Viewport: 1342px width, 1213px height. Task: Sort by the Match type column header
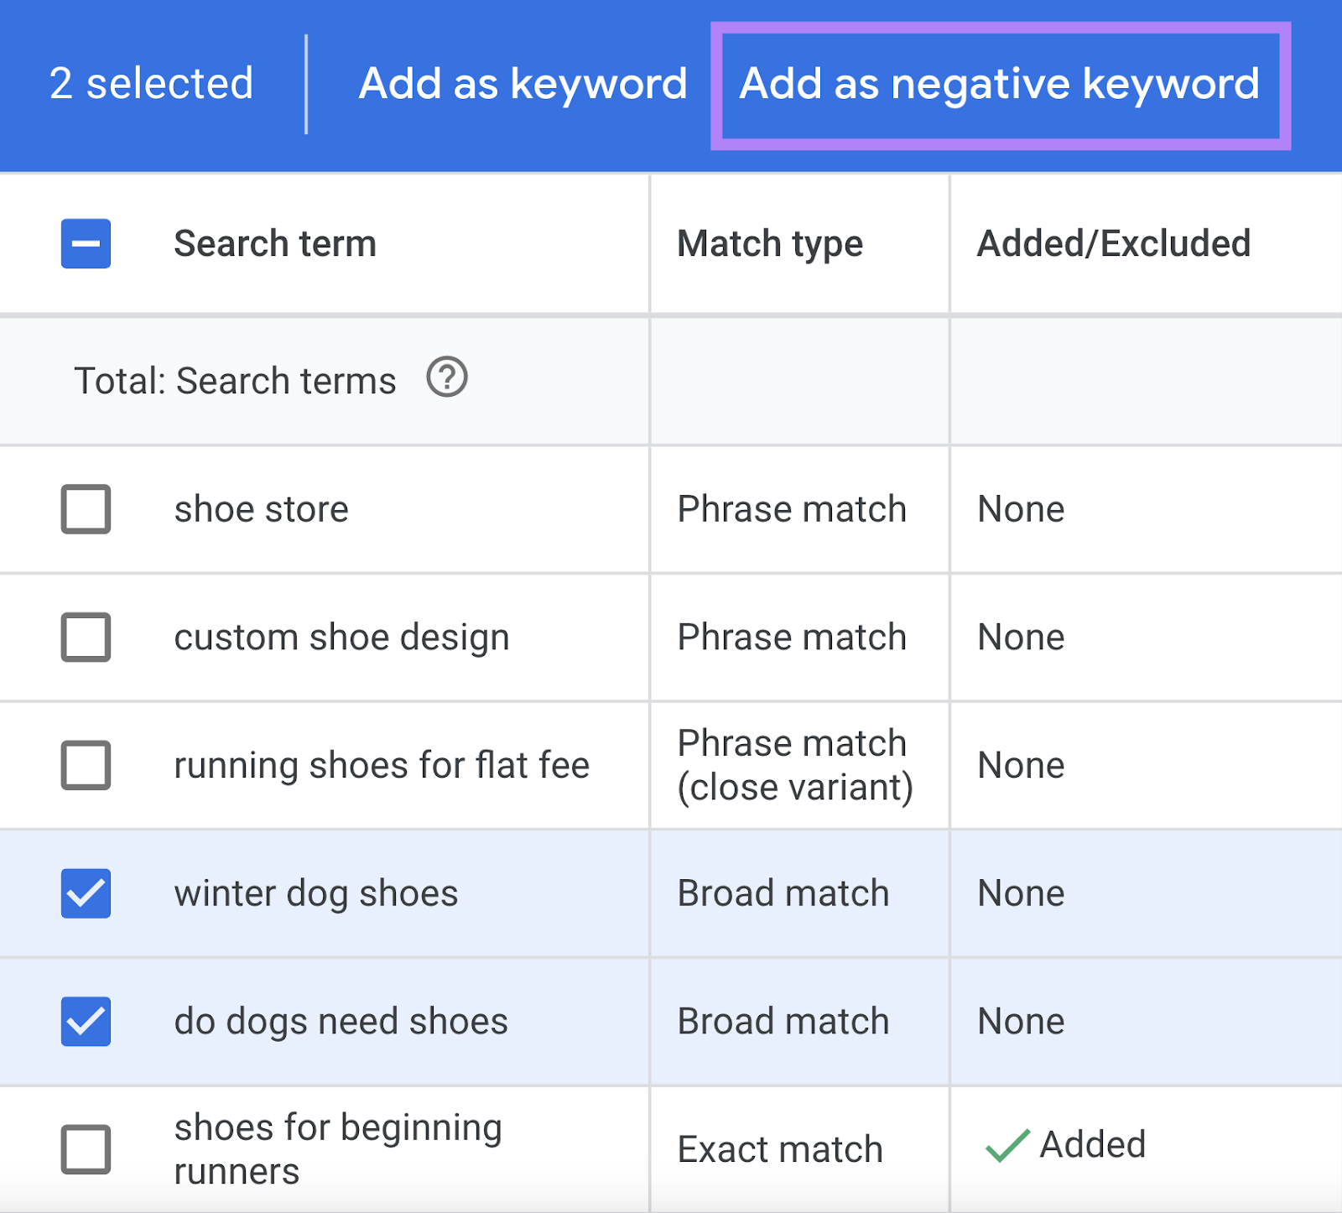pos(769,243)
